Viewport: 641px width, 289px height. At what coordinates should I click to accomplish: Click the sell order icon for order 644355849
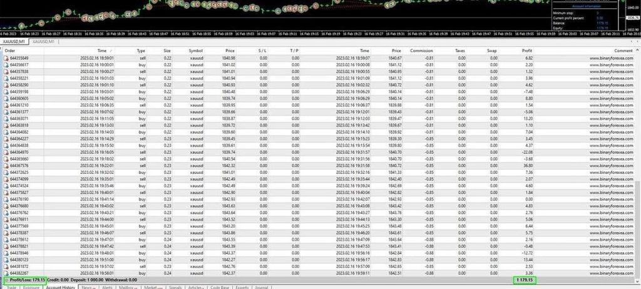point(6,58)
